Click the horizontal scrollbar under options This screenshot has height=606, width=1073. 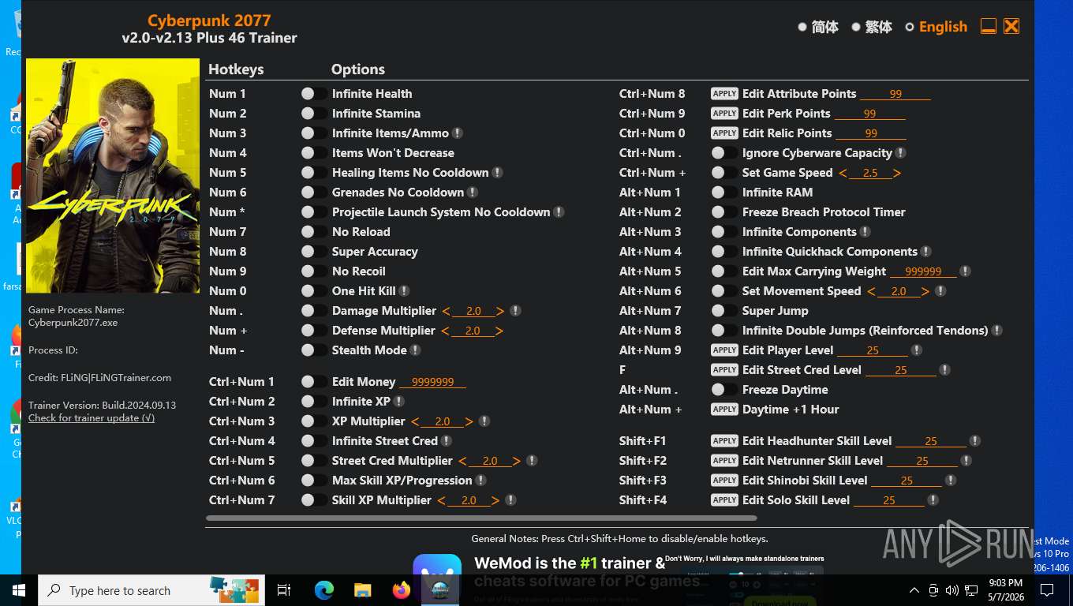(481, 518)
